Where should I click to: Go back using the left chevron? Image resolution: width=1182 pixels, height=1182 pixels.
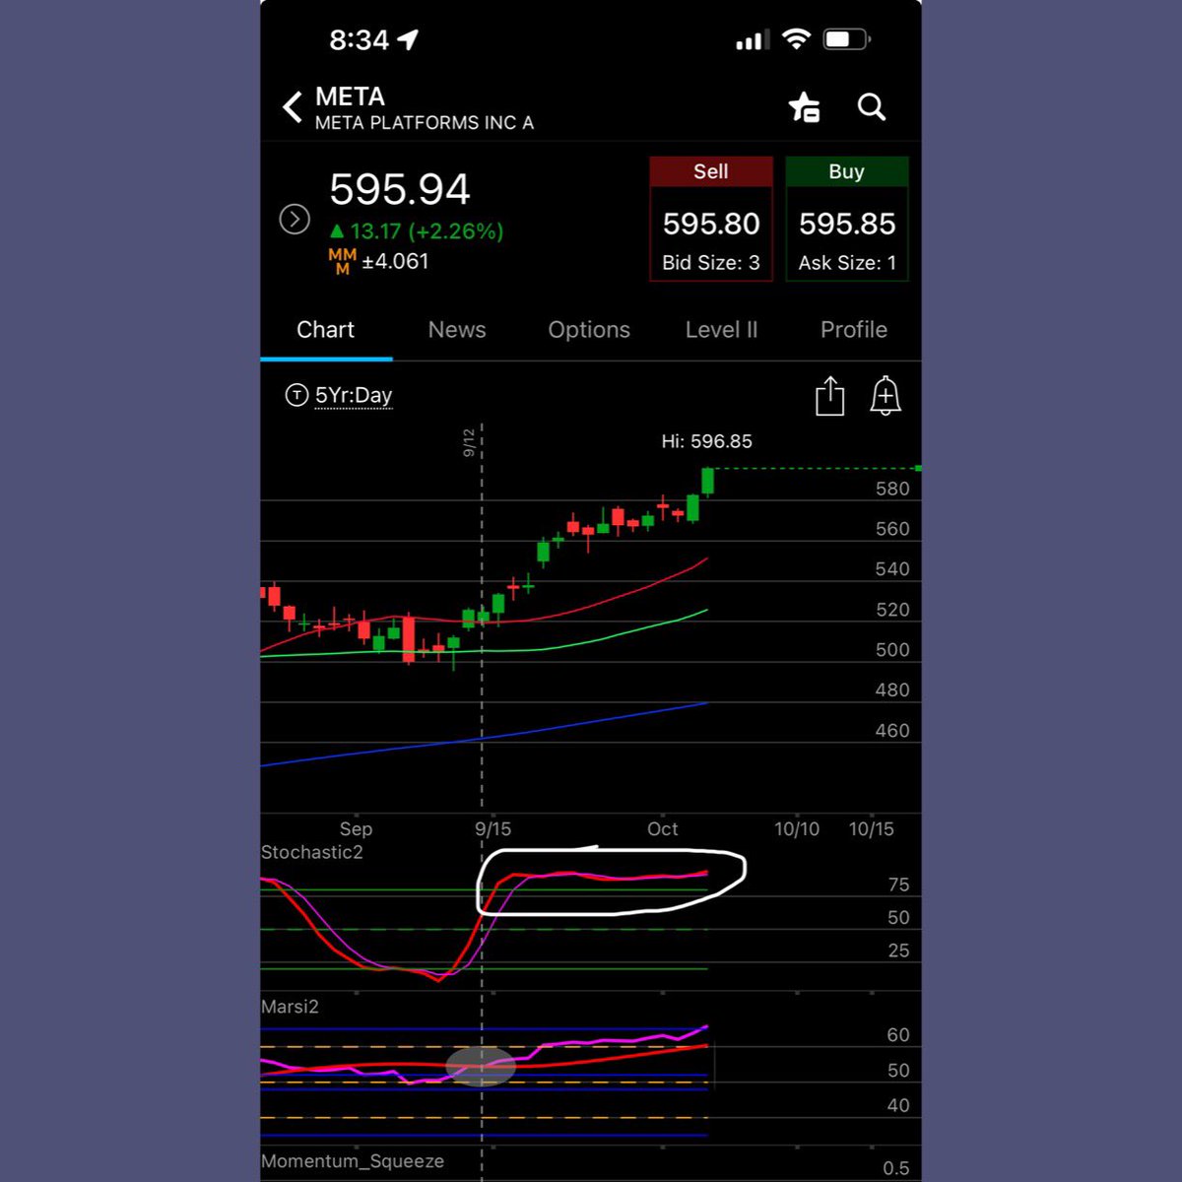292,107
